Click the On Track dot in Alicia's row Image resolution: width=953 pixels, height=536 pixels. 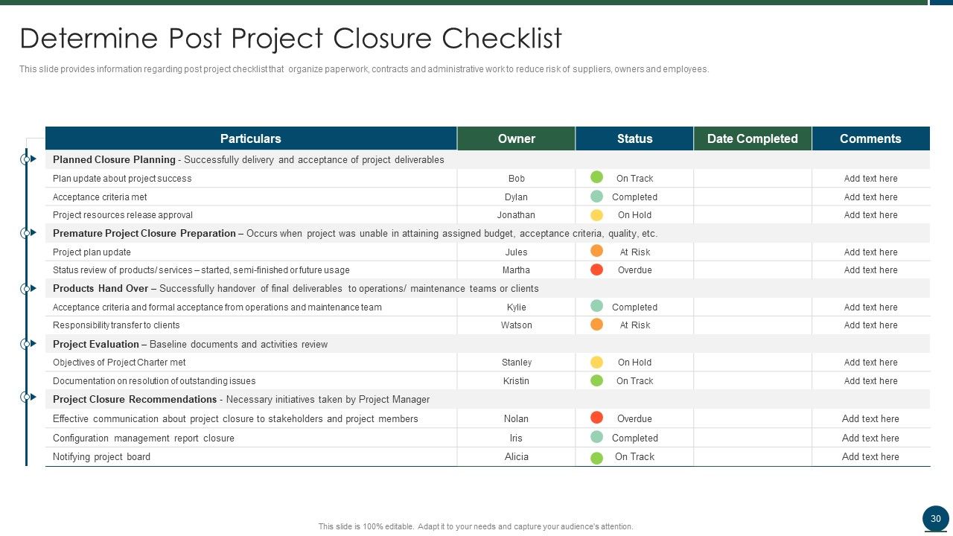[596, 458]
